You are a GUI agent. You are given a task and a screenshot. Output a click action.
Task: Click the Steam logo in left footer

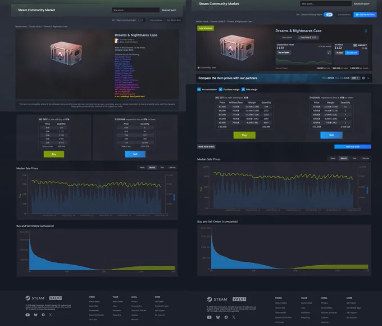click(x=35, y=298)
